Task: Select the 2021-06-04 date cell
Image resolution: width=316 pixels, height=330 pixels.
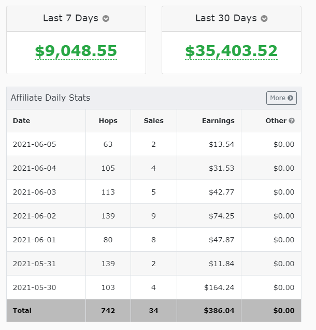Action: tap(34, 168)
